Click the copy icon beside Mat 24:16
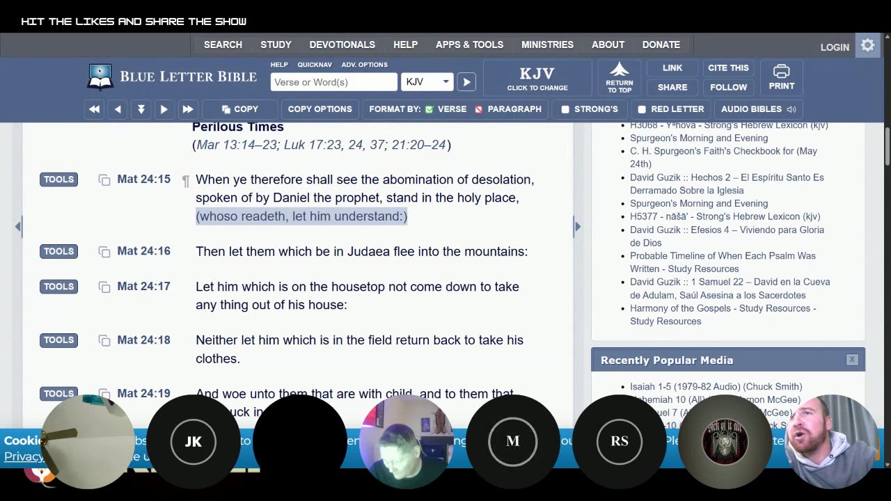The width and height of the screenshot is (891, 501). pyautogui.click(x=104, y=252)
